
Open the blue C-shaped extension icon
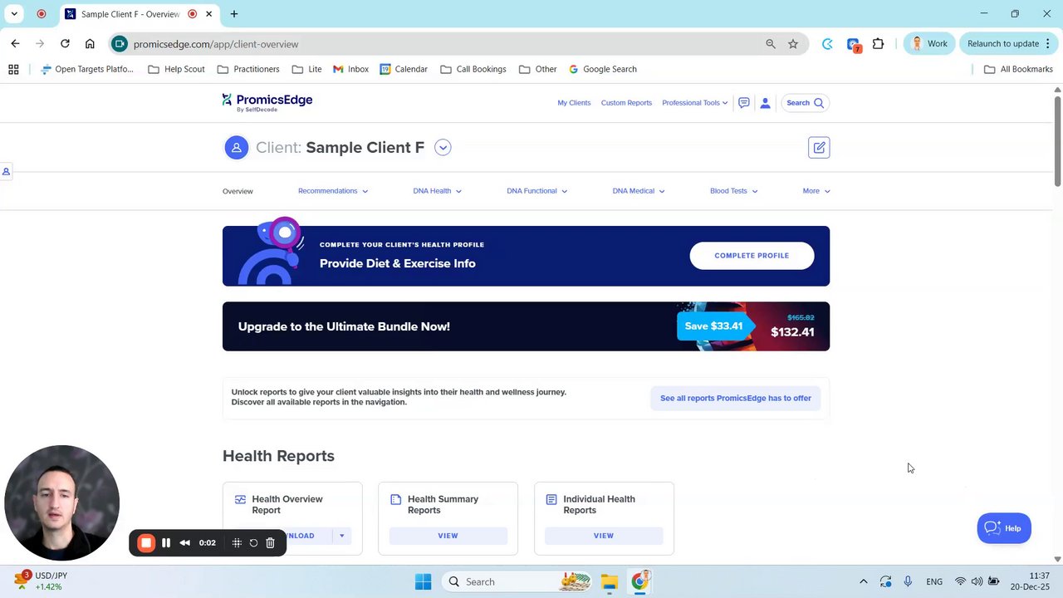pyautogui.click(x=827, y=44)
